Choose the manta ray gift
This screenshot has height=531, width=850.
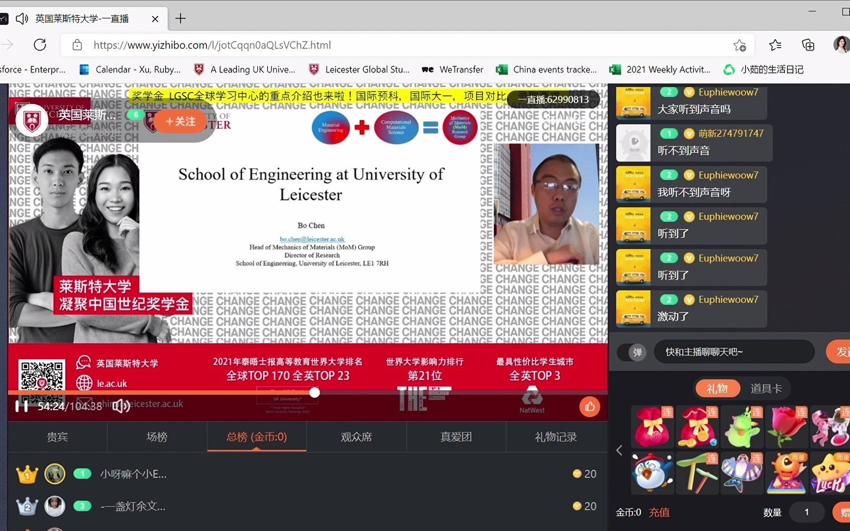pos(742,473)
